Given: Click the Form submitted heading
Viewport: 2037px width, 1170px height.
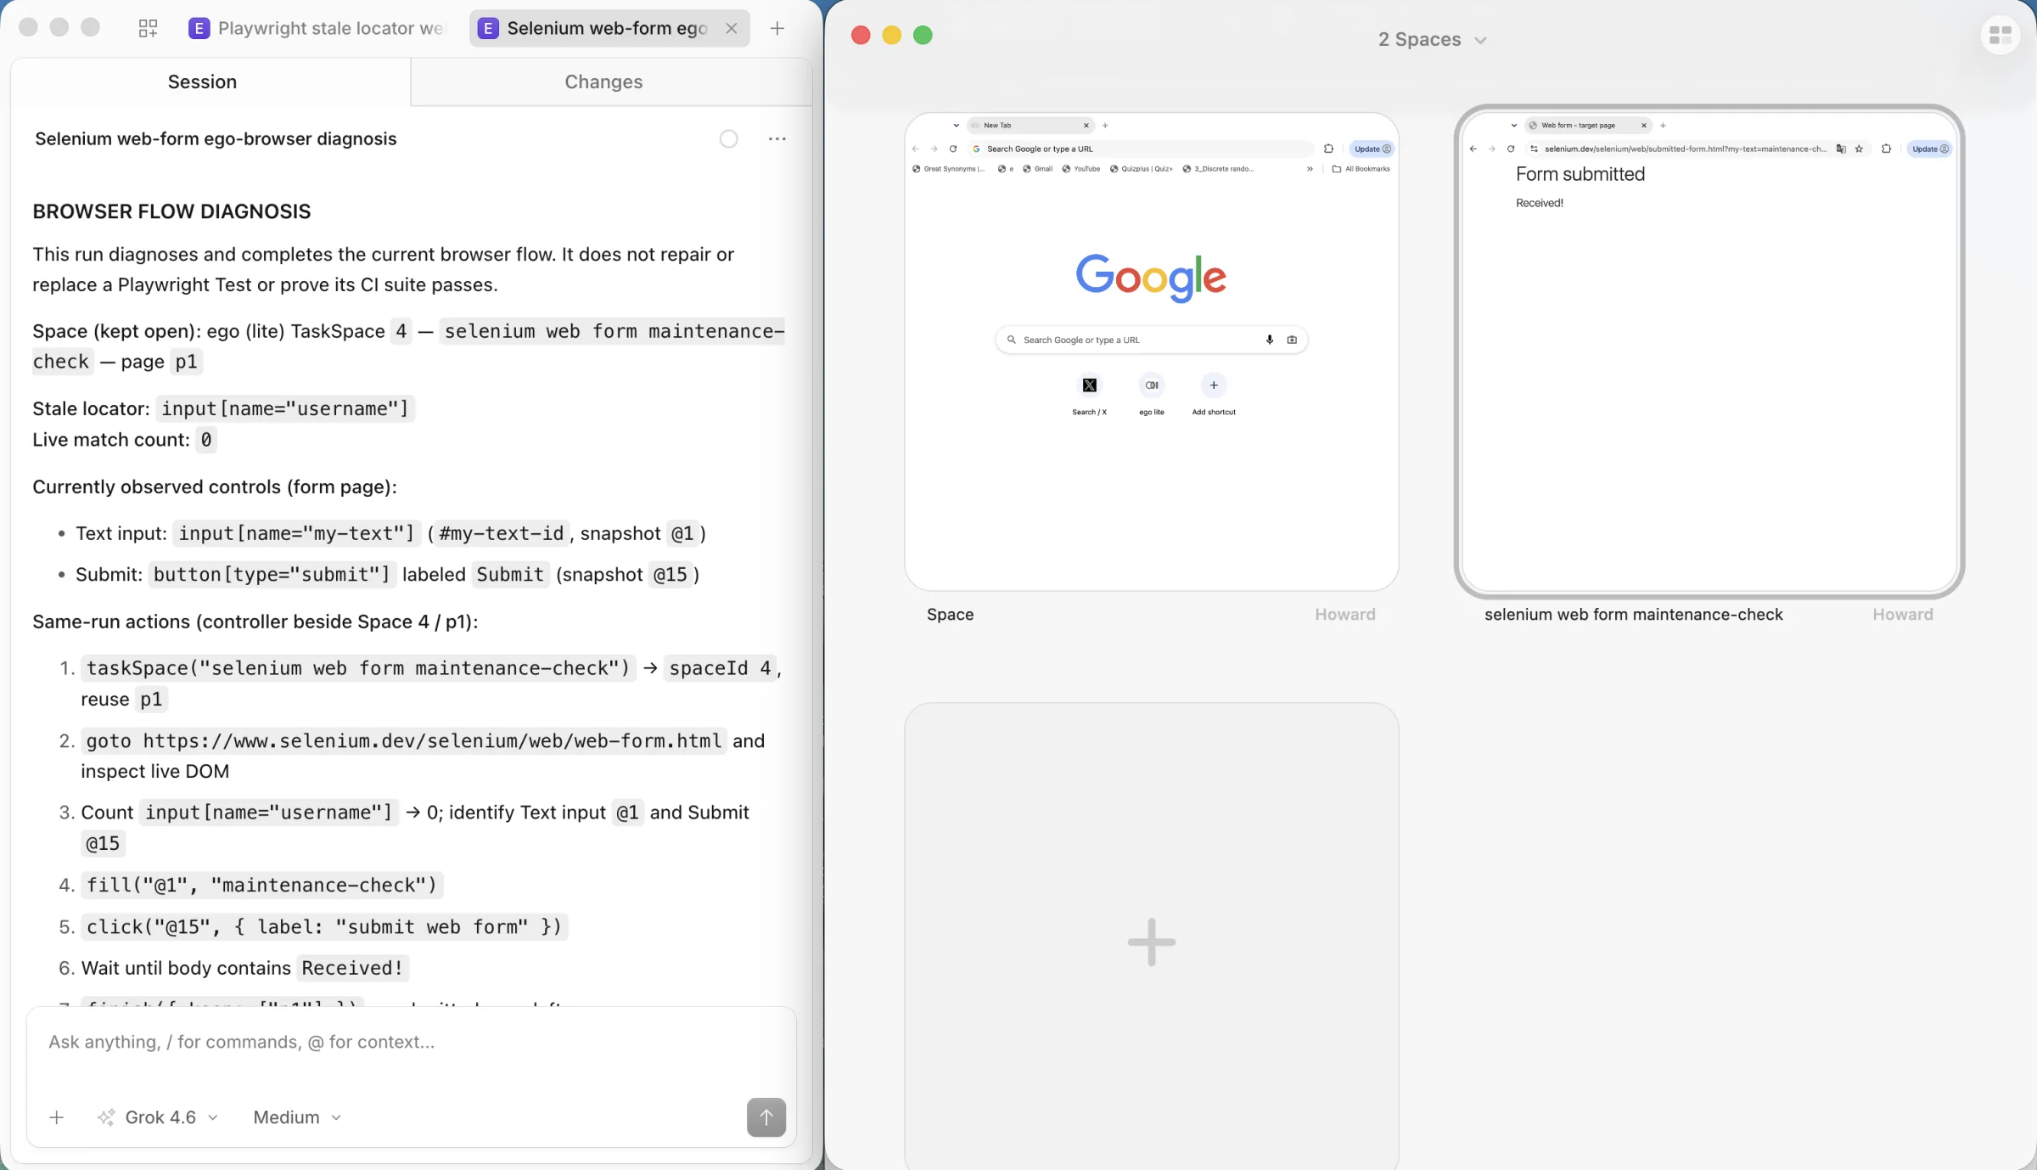Looking at the screenshot, I should pos(1580,174).
